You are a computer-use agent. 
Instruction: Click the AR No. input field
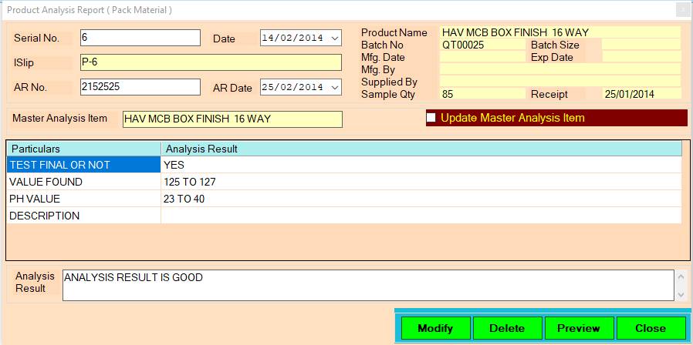[x=140, y=87]
